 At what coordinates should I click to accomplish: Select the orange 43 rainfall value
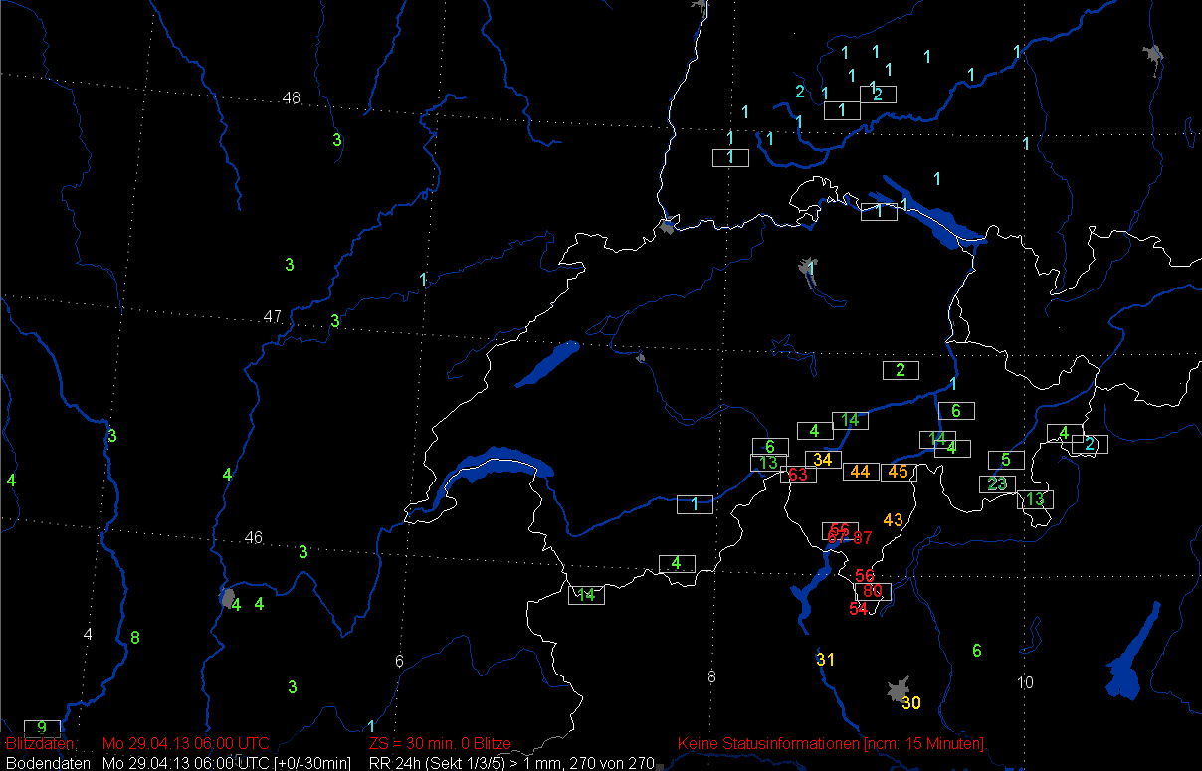coord(893,520)
